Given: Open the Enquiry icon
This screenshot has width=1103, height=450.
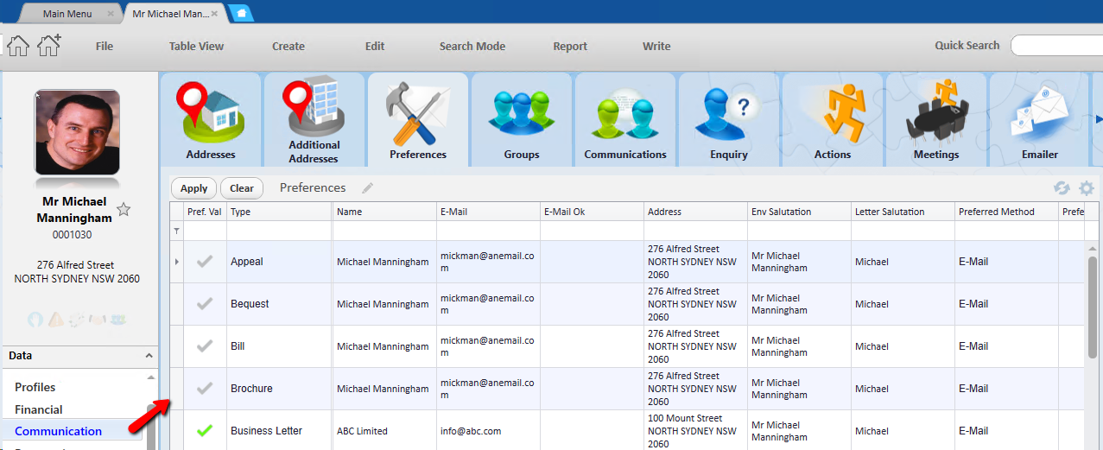Looking at the screenshot, I should [729, 120].
